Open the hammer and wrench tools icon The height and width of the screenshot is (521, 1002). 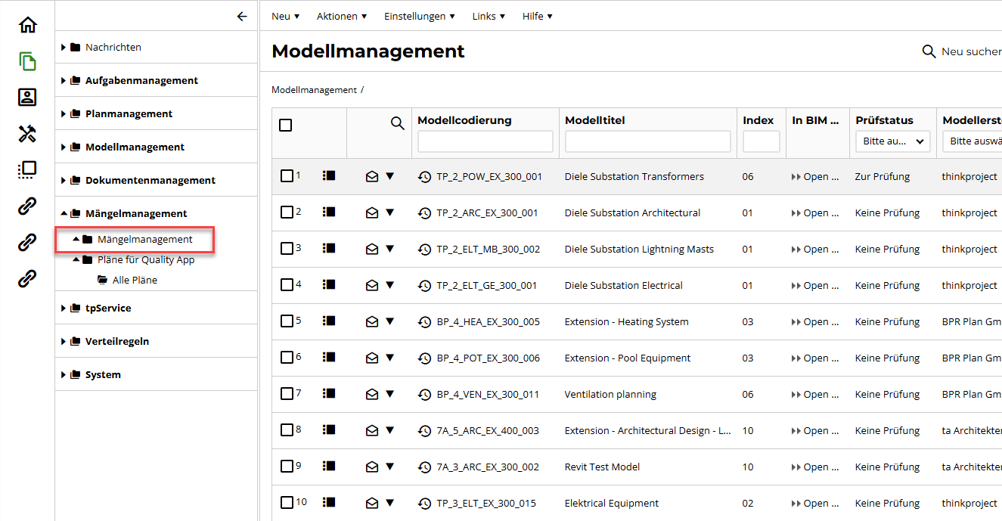[27, 134]
